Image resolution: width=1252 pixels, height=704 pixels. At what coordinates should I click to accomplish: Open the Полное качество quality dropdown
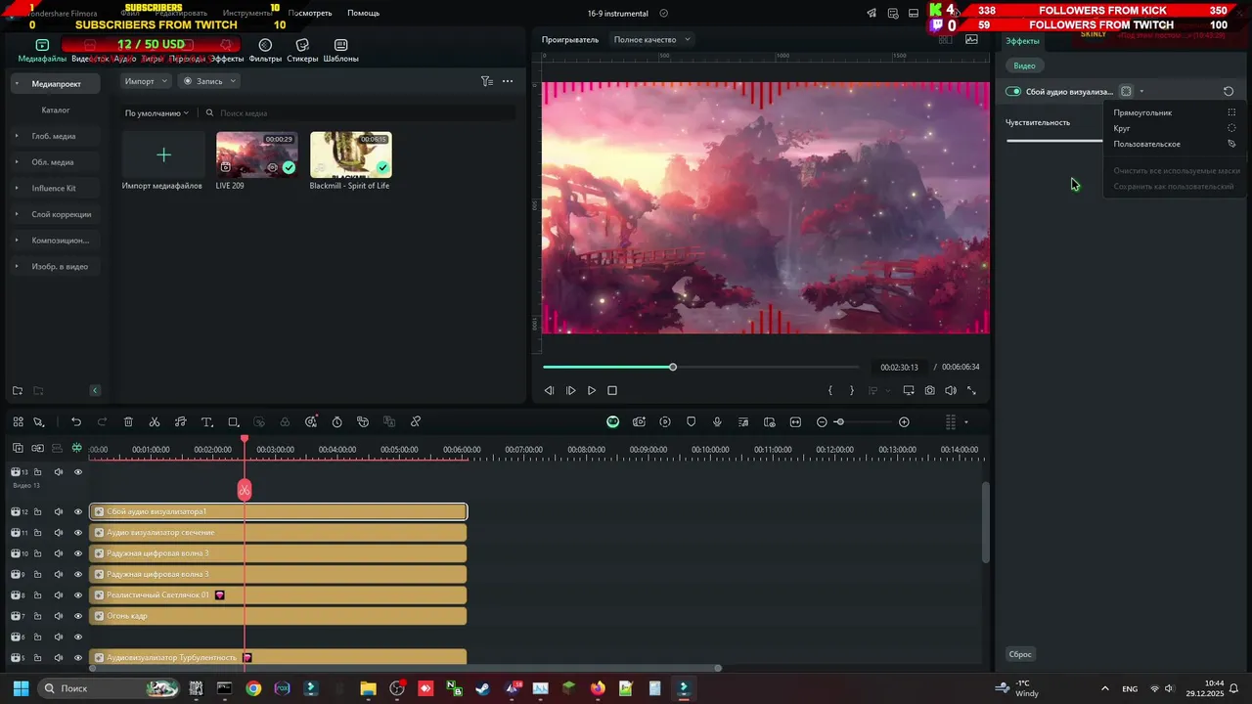652,39
